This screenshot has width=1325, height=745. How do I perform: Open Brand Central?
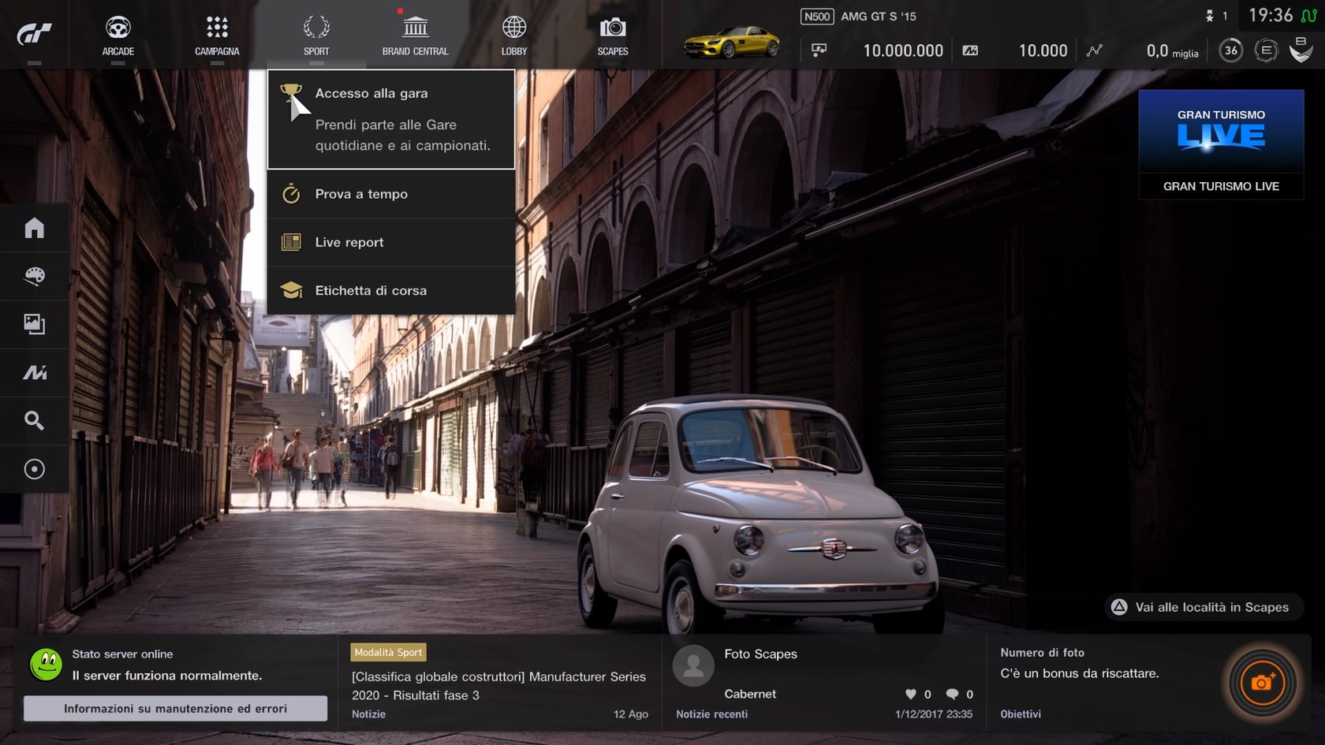pos(415,35)
